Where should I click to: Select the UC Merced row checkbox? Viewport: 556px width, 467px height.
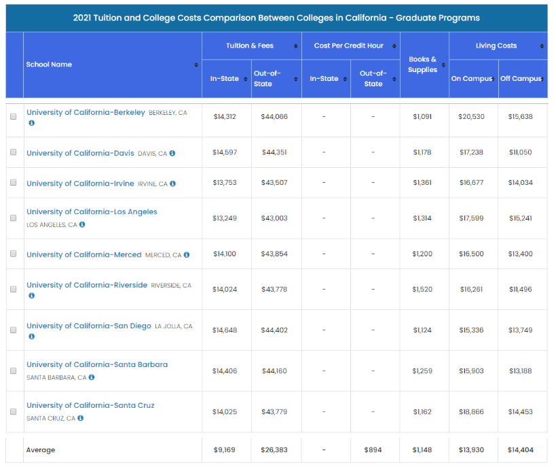14,254
